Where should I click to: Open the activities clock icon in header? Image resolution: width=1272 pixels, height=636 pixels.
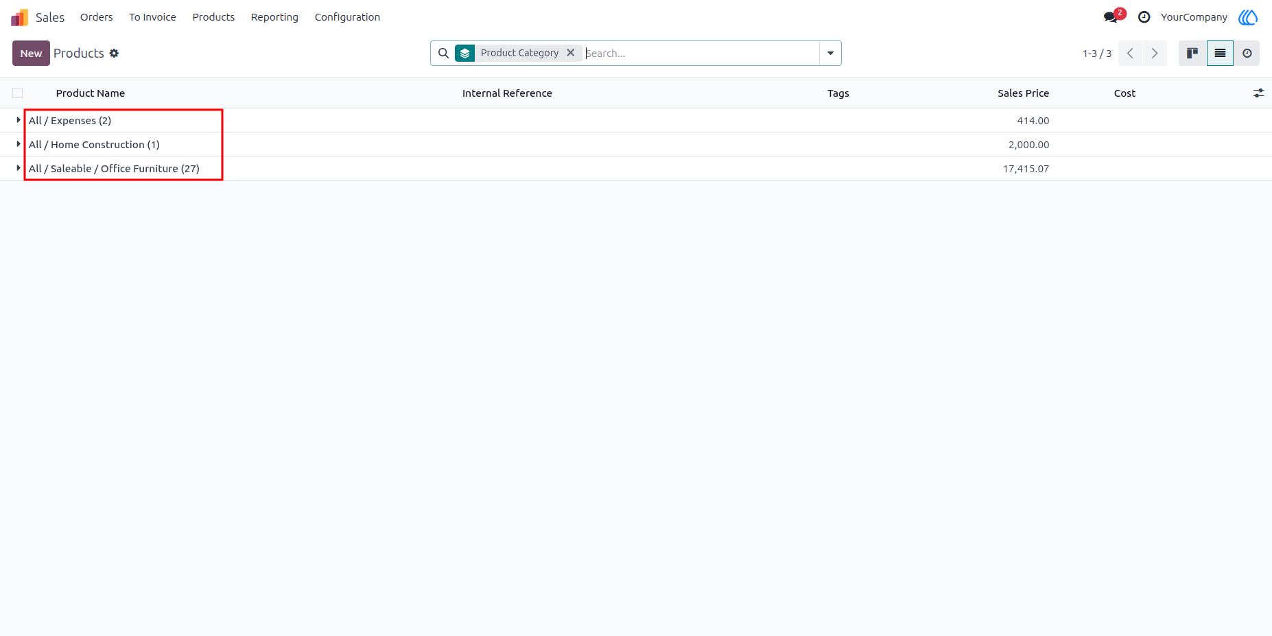(x=1144, y=17)
